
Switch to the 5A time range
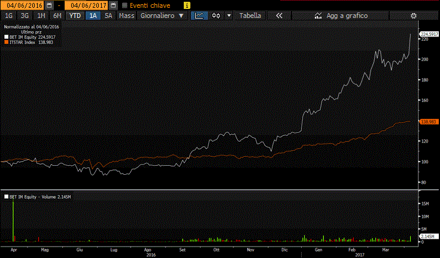coord(108,16)
